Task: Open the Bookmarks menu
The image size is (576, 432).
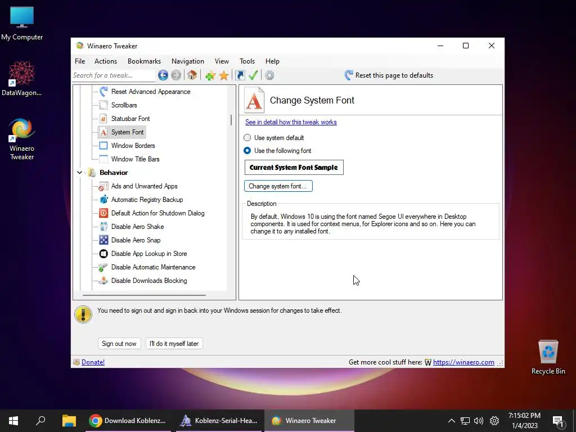Action: coord(144,61)
